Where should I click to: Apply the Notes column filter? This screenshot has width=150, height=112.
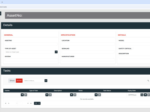point(96,95)
